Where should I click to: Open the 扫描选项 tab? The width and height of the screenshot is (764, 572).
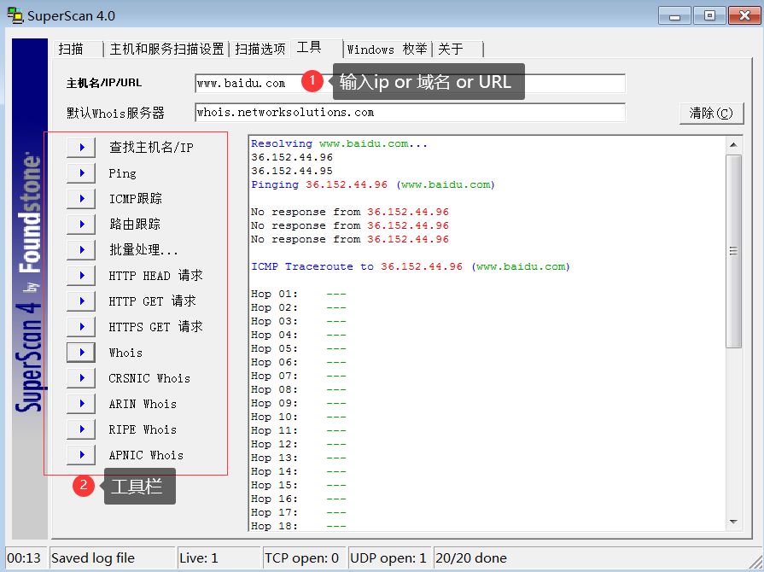pos(260,50)
